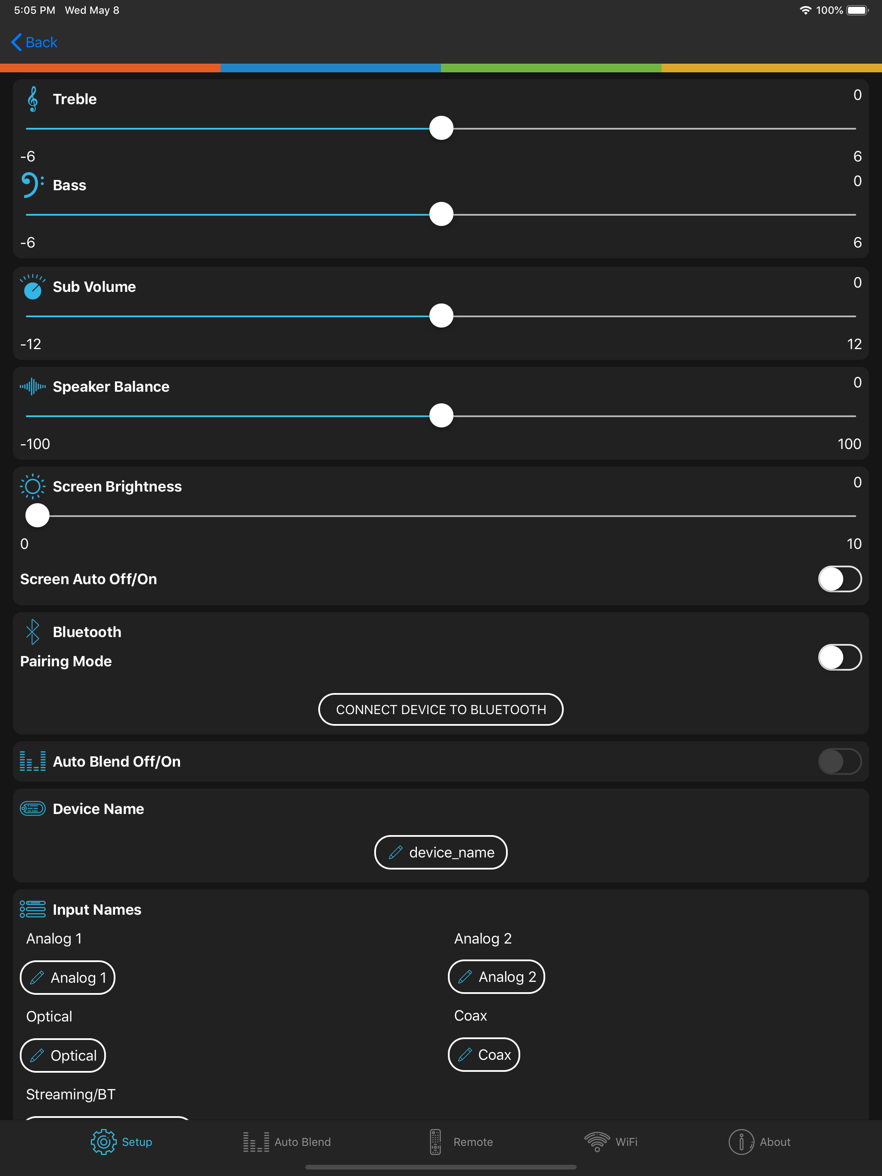
Task: Click the Treble slider handle
Action: pos(441,128)
